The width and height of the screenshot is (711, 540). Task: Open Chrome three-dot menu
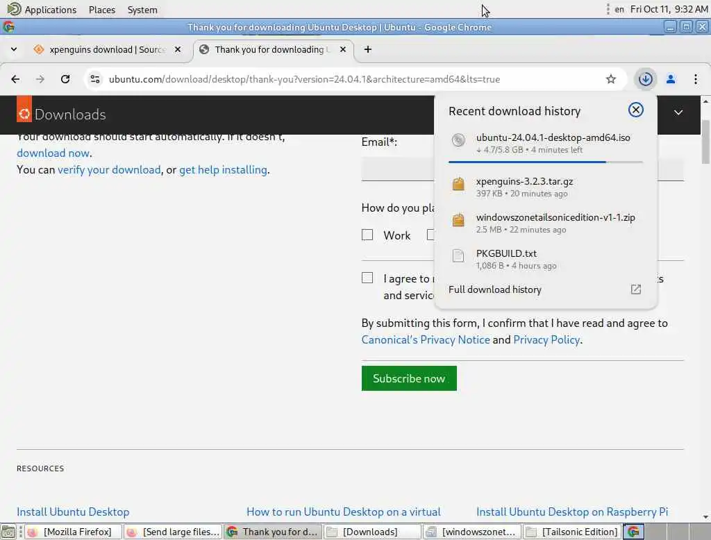696,79
